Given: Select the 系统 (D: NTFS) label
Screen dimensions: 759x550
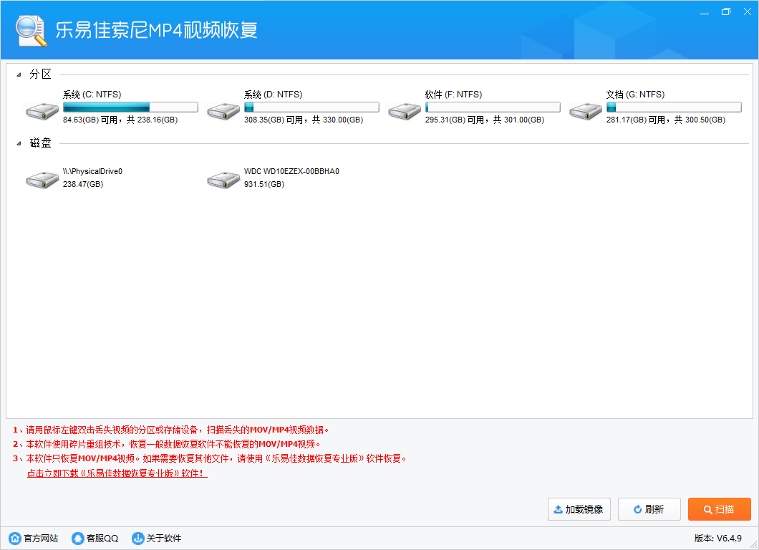Looking at the screenshot, I should tap(273, 95).
